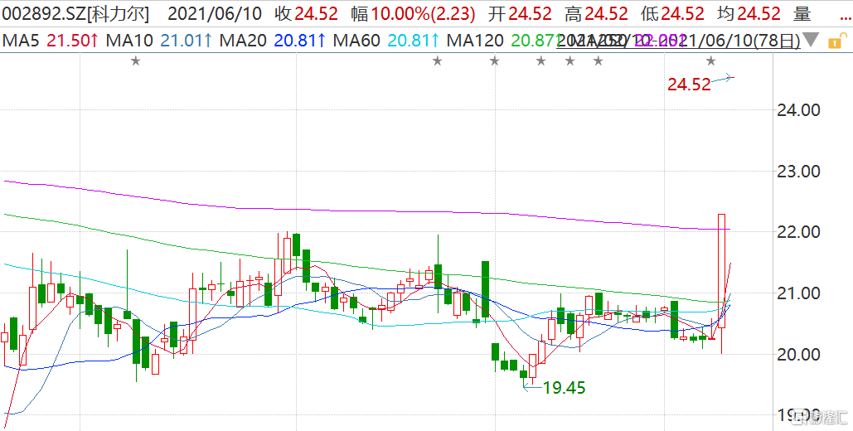Click the MA60 20.81 indicator label
The width and height of the screenshot is (853, 431).
387,41
